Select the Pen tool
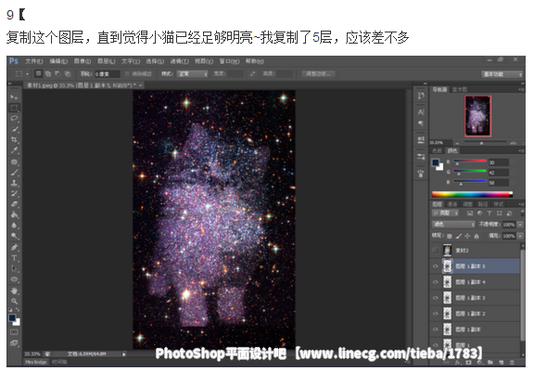This screenshot has width=534, height=371. (14, 248)
